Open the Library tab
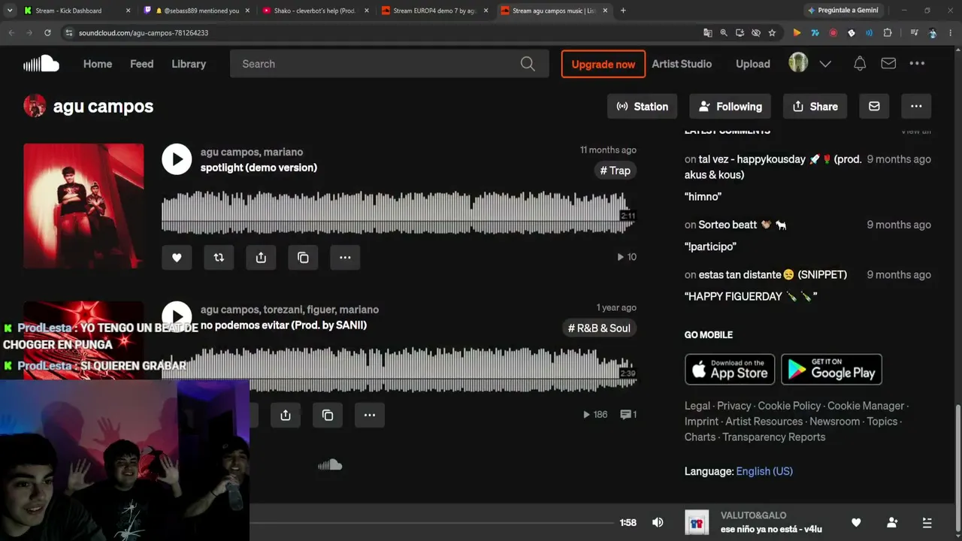 pyautogui.click(x=189, y=64)
